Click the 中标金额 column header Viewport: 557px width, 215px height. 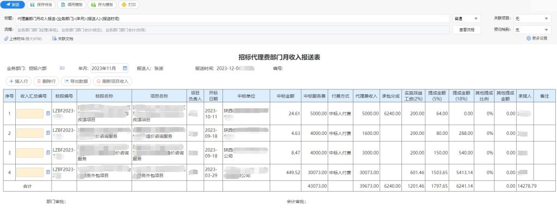[x=286, y=96]
